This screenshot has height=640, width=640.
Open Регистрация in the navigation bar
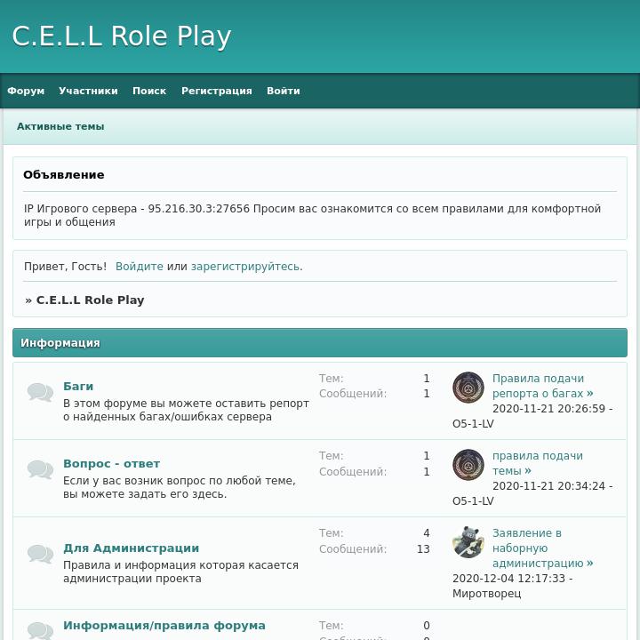pos(217,91)
